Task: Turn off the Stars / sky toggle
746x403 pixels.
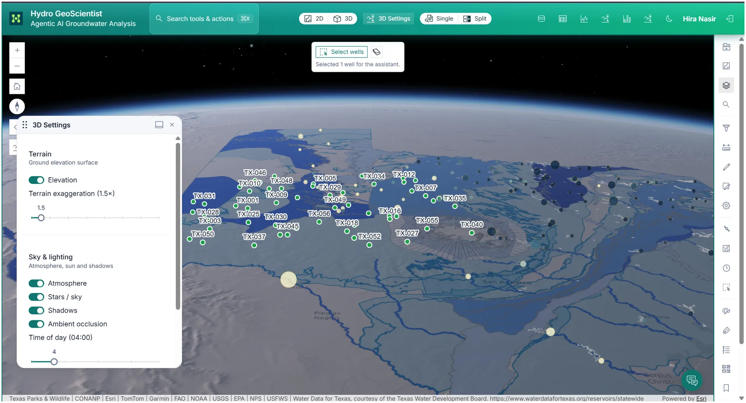Action: pos(37,297)
